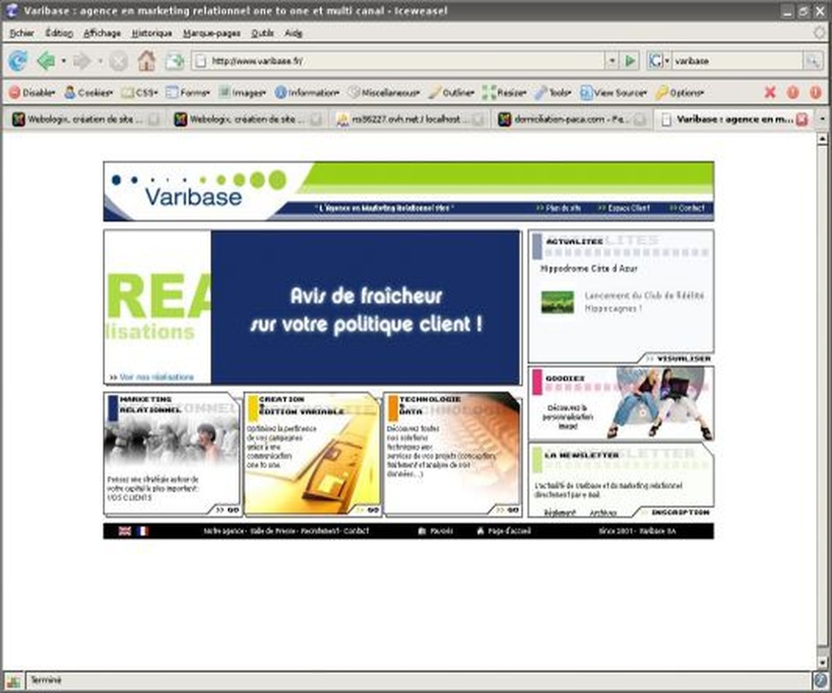Click the French flag in the footer
The image size is (832, 693).
point(143,531)
